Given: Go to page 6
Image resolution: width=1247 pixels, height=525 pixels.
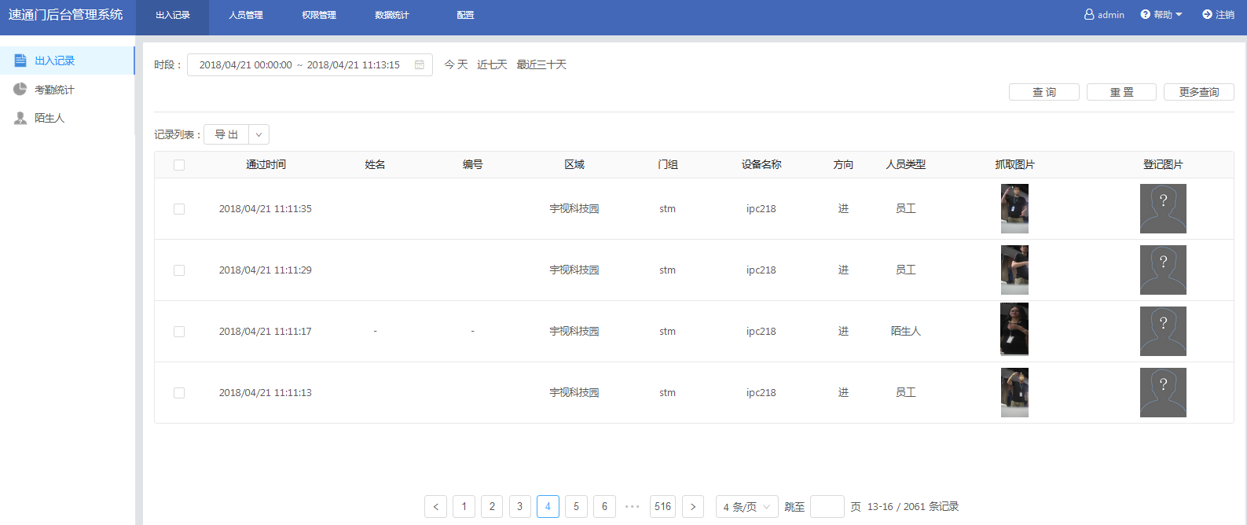Looking at the screenshot, I should [x=604, y=507].
